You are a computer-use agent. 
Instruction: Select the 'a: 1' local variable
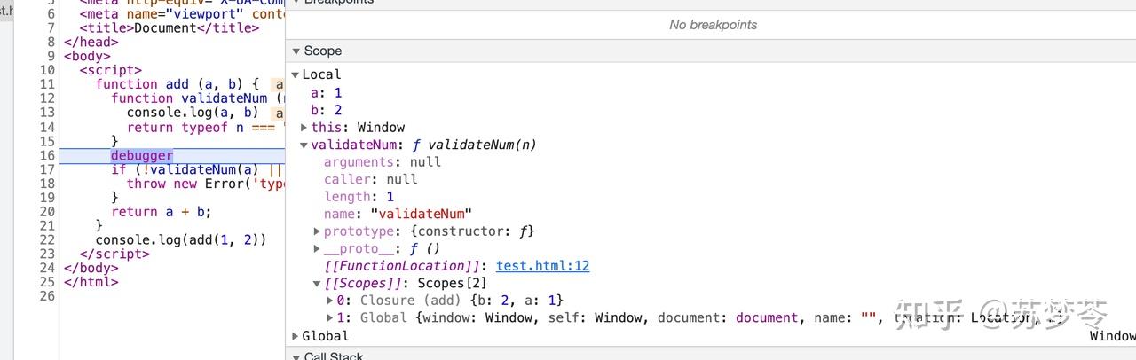tap(326, 93)
